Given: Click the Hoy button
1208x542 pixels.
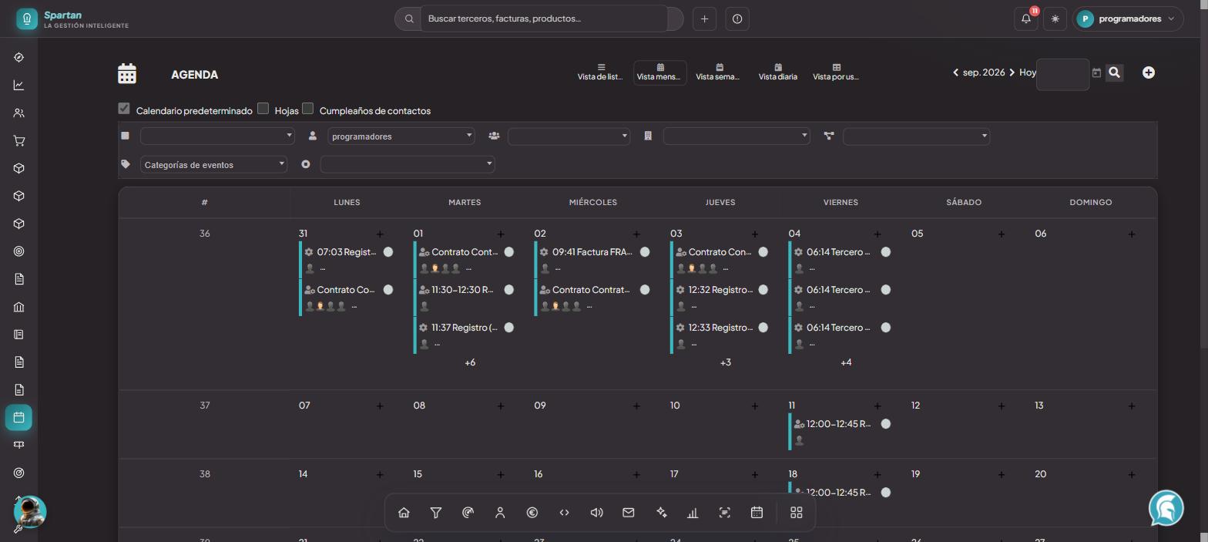Looking at the screenshot, I should (x=1028, y=72).
